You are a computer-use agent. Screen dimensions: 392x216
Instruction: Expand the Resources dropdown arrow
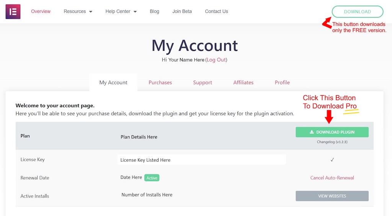(91, 11)
